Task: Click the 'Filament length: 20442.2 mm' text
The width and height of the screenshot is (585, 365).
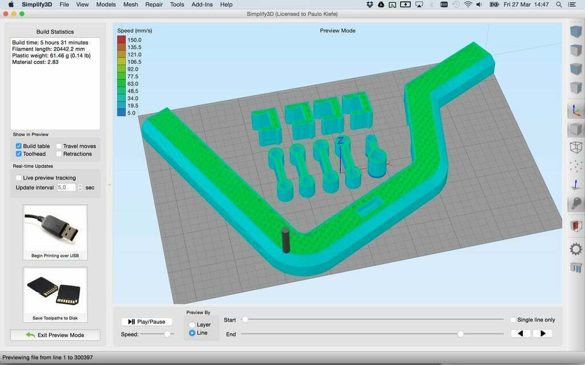Action: 48,49
